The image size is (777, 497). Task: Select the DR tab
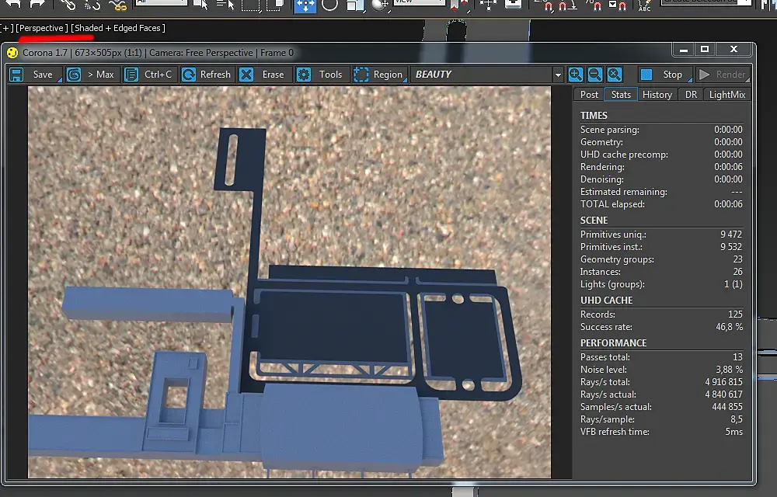click(690, 95)
